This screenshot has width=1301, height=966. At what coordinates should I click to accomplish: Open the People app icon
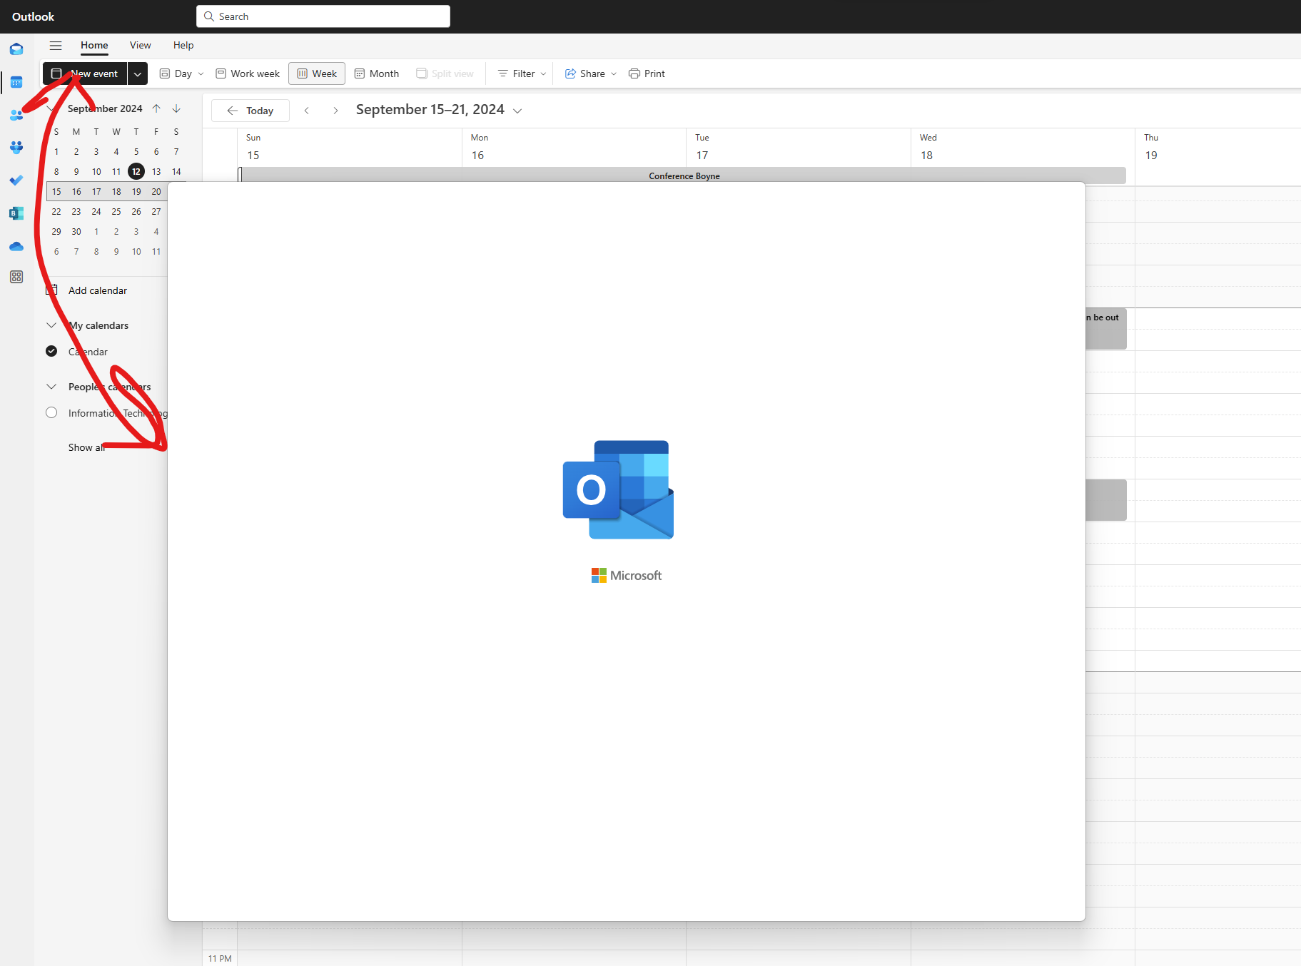coord(16,115)
